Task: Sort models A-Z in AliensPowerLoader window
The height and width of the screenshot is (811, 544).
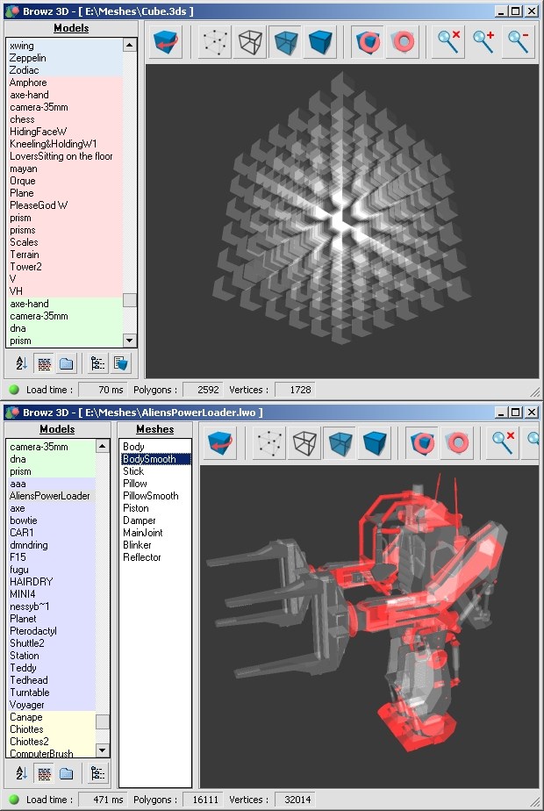Action: point(21,774)
